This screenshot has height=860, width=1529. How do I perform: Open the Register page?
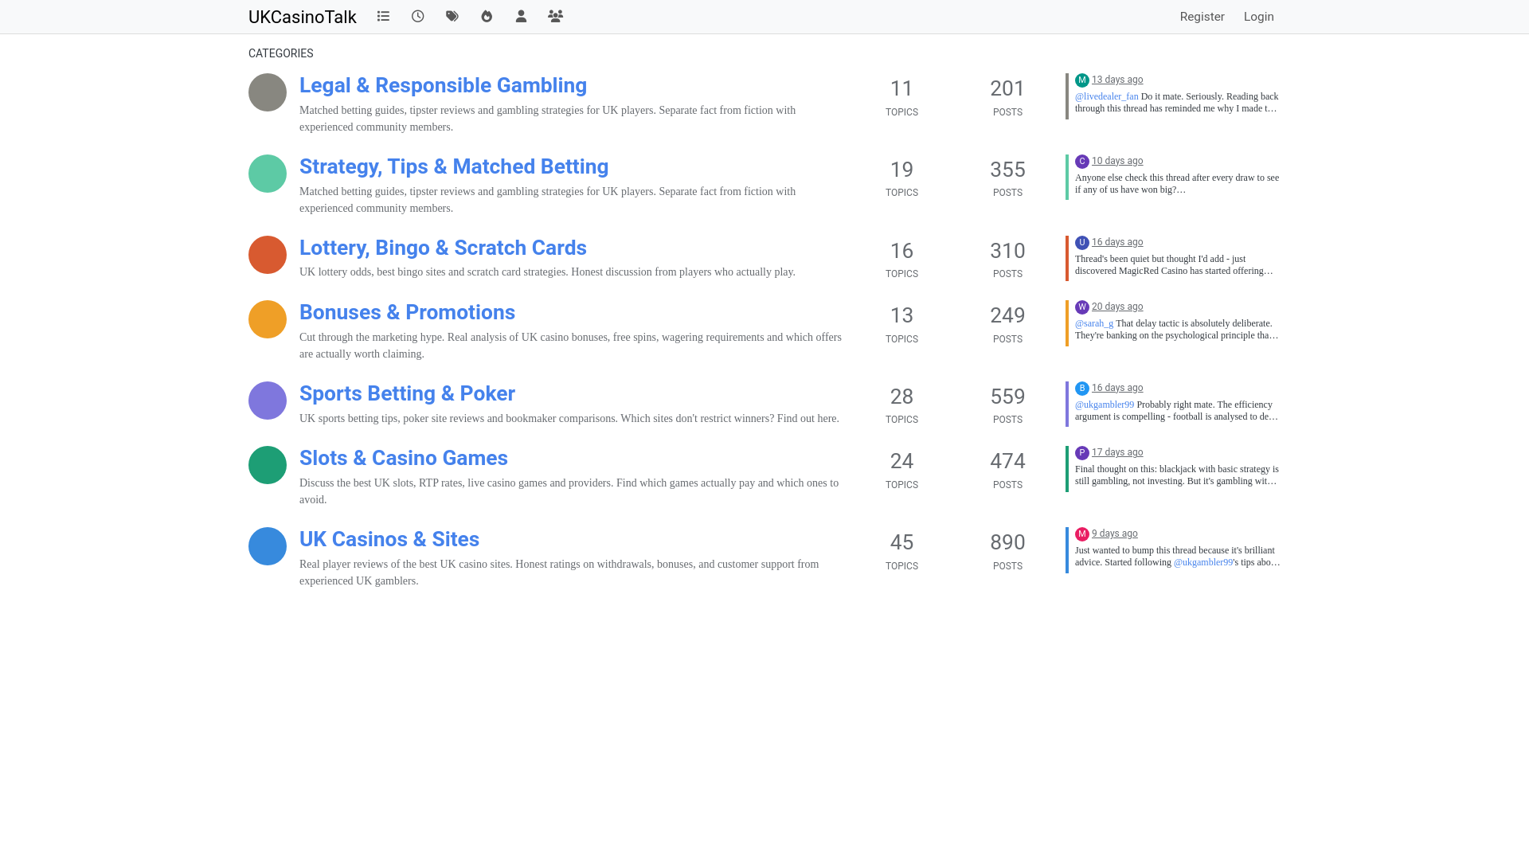(1202, 17)
